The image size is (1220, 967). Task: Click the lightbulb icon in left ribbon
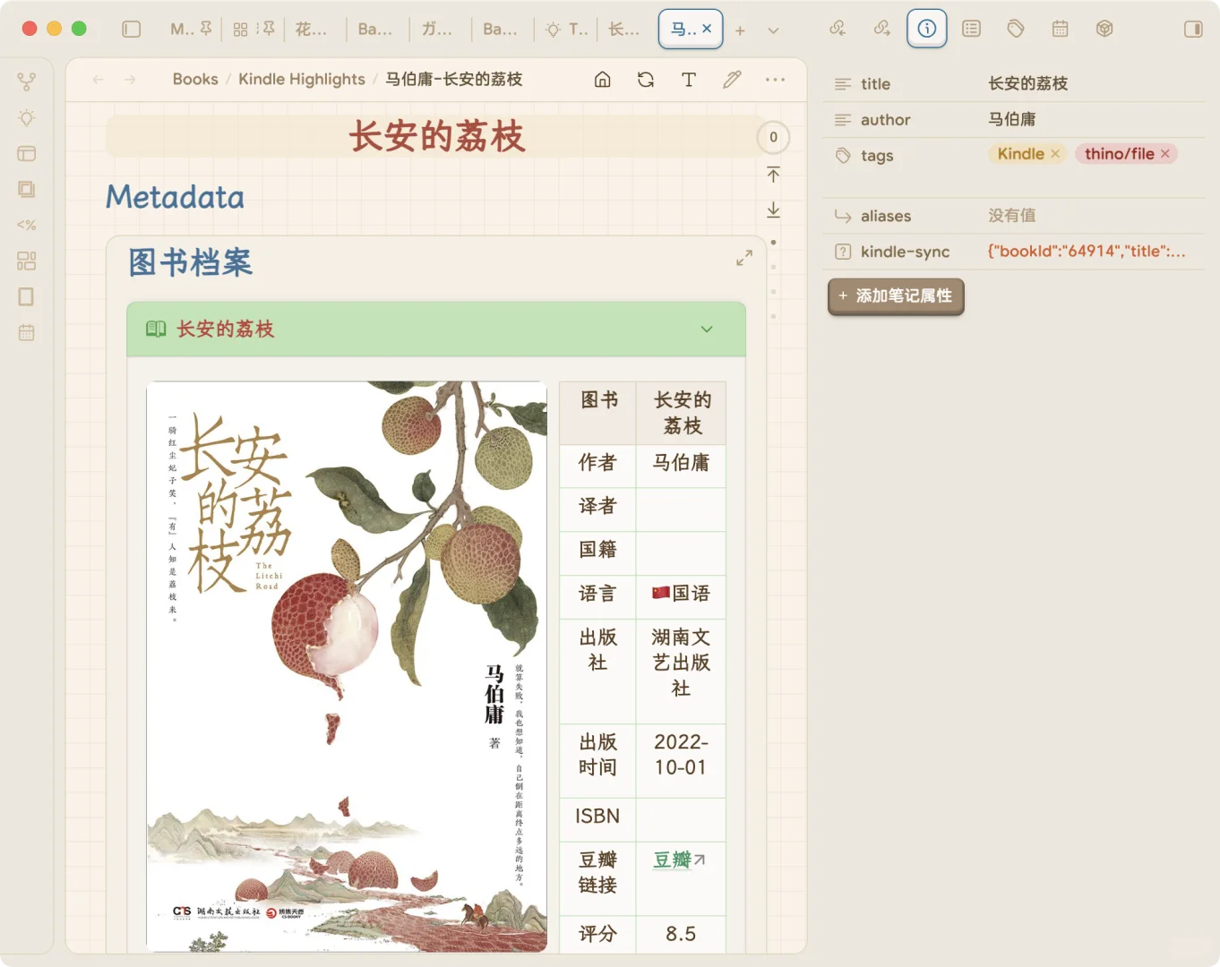(27, 117)
